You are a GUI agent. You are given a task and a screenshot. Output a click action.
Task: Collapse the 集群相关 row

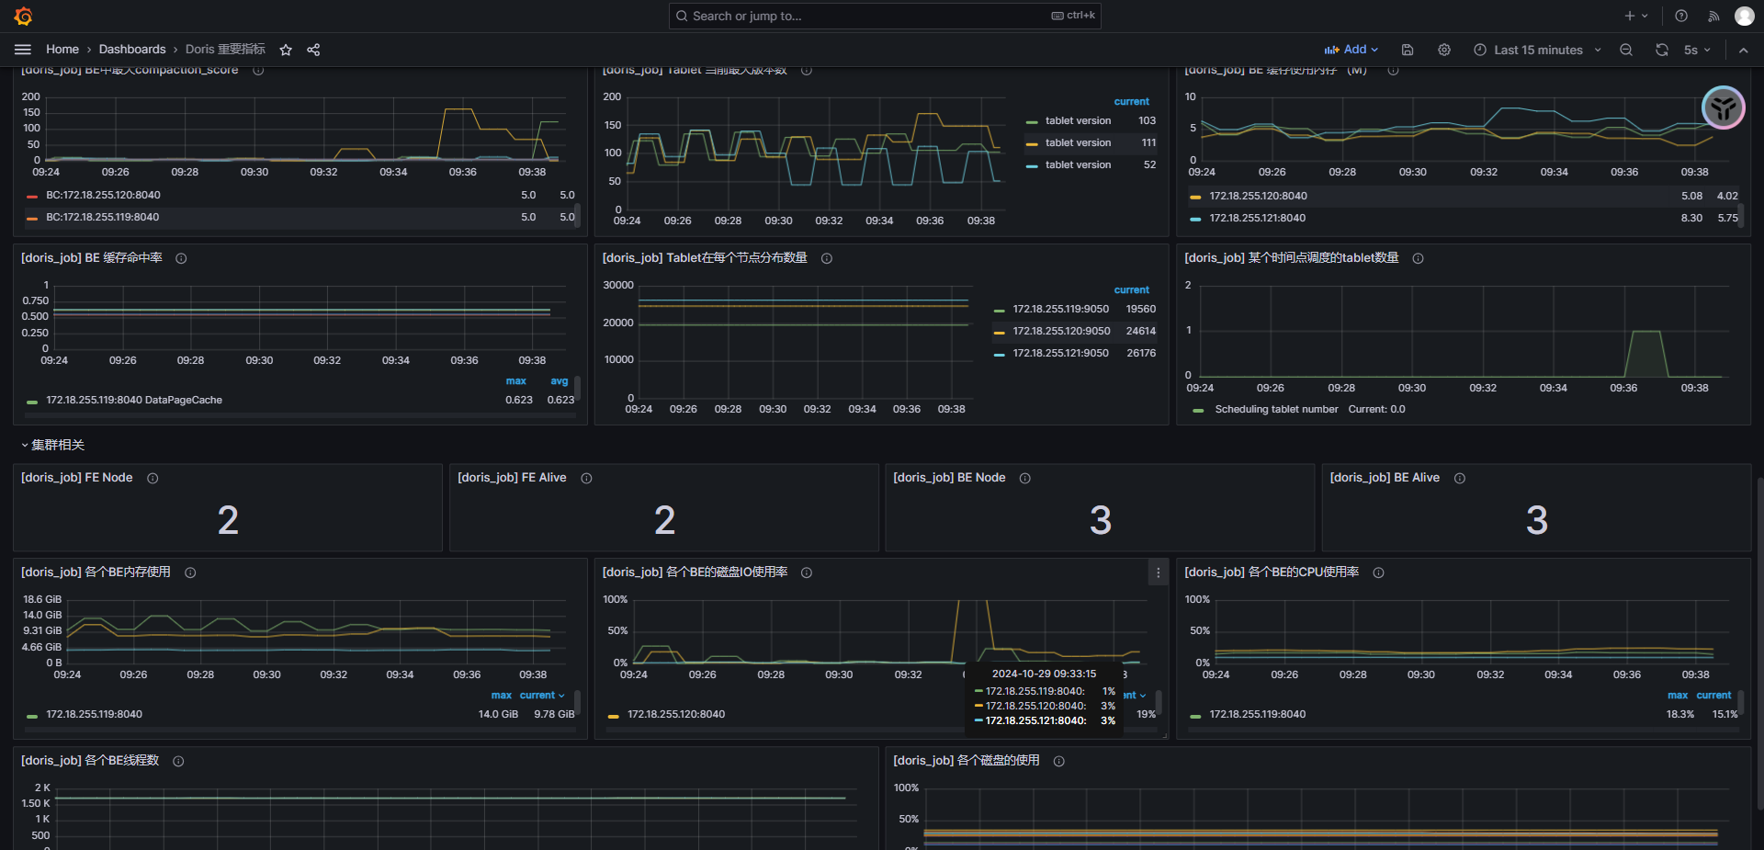(x=53, y=445)
